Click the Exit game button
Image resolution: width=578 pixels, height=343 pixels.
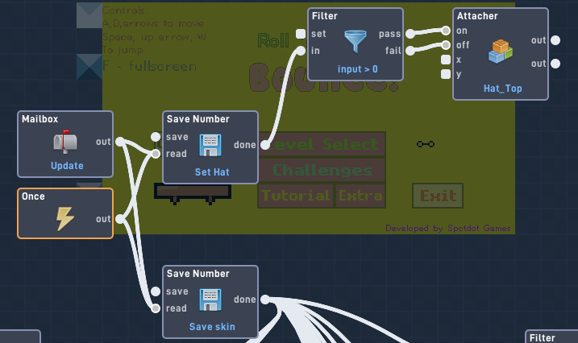click(438, 196)
